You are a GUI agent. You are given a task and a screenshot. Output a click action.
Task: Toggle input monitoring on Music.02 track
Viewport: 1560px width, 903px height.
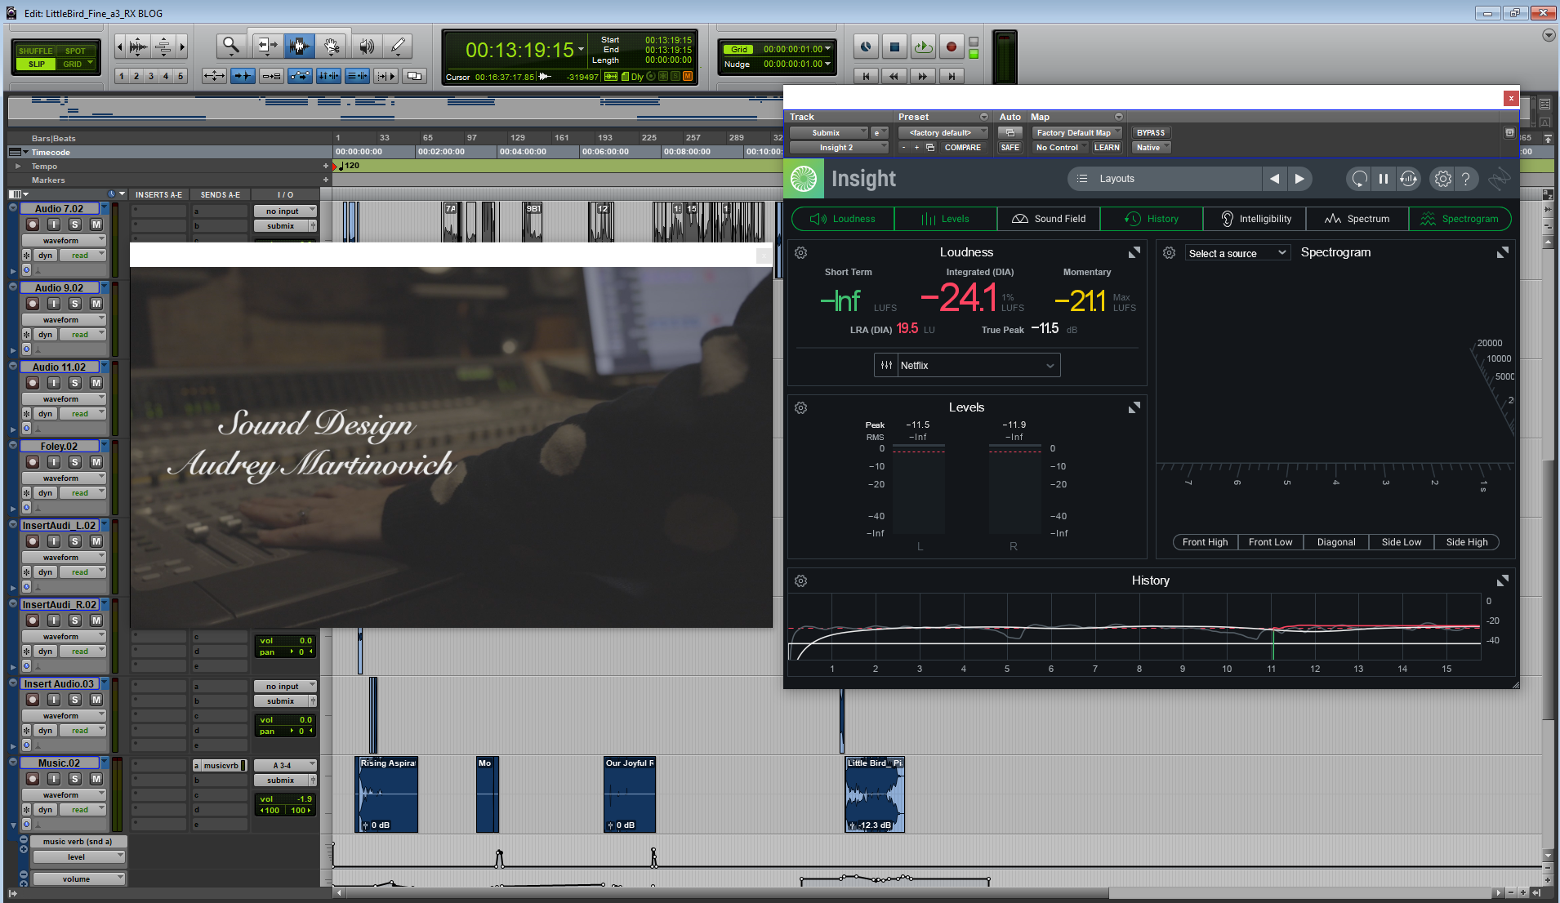coord(53,779)
